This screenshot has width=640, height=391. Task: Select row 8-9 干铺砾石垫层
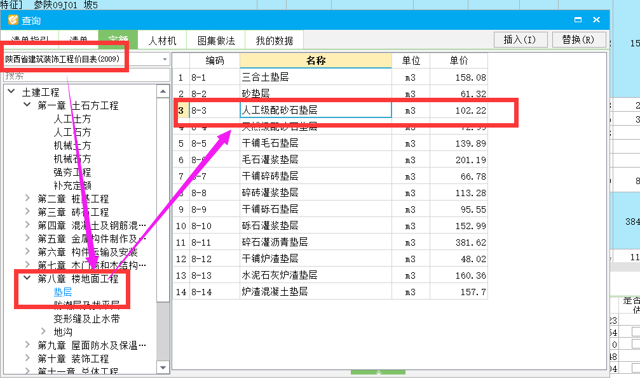pyautogui.click(x=330, y=209)
